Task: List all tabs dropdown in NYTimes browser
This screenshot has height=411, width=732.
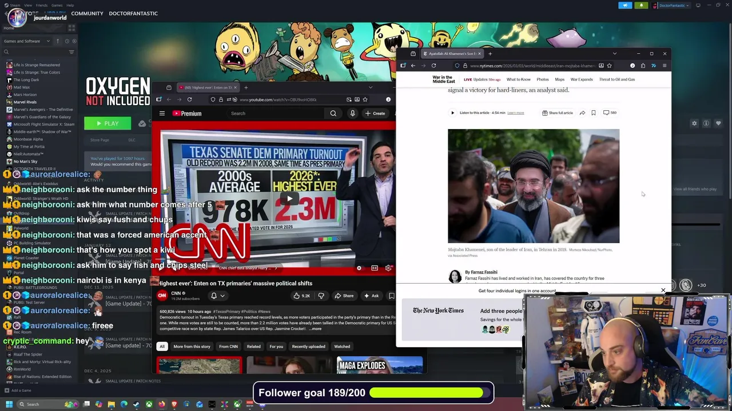Action: 615,54
